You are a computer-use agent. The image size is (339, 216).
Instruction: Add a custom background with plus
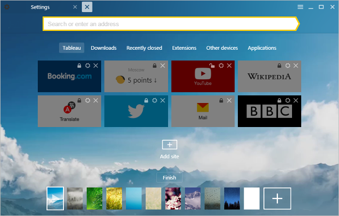(x=277, y=199)
